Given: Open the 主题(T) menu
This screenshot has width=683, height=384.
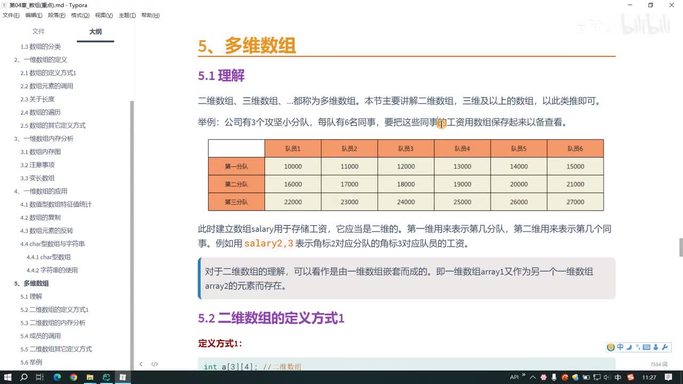Looking at the screenshot, I should [x=127, y=15].
